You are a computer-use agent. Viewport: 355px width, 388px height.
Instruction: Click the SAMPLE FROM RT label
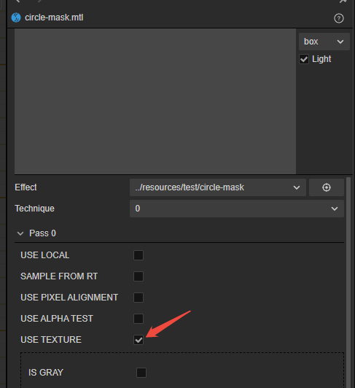click(59, 276)
